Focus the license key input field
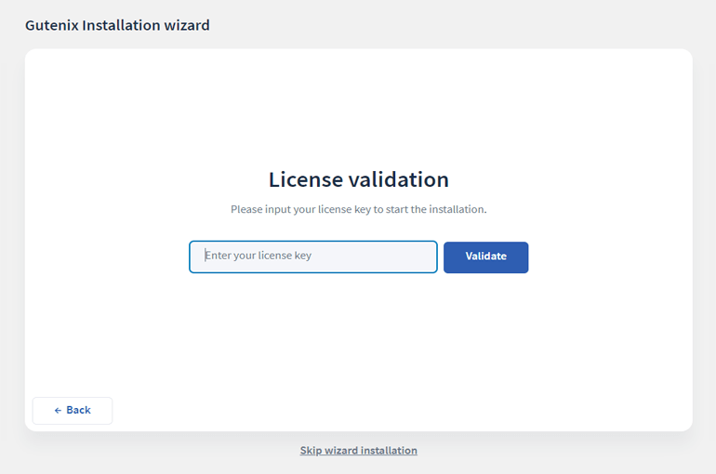The width and height of the screenshot is (716, 474). pyautogui.click(x=313, y=257)
